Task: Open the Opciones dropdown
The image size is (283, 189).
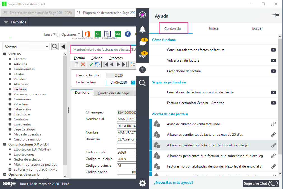Action: pos(71,34)
